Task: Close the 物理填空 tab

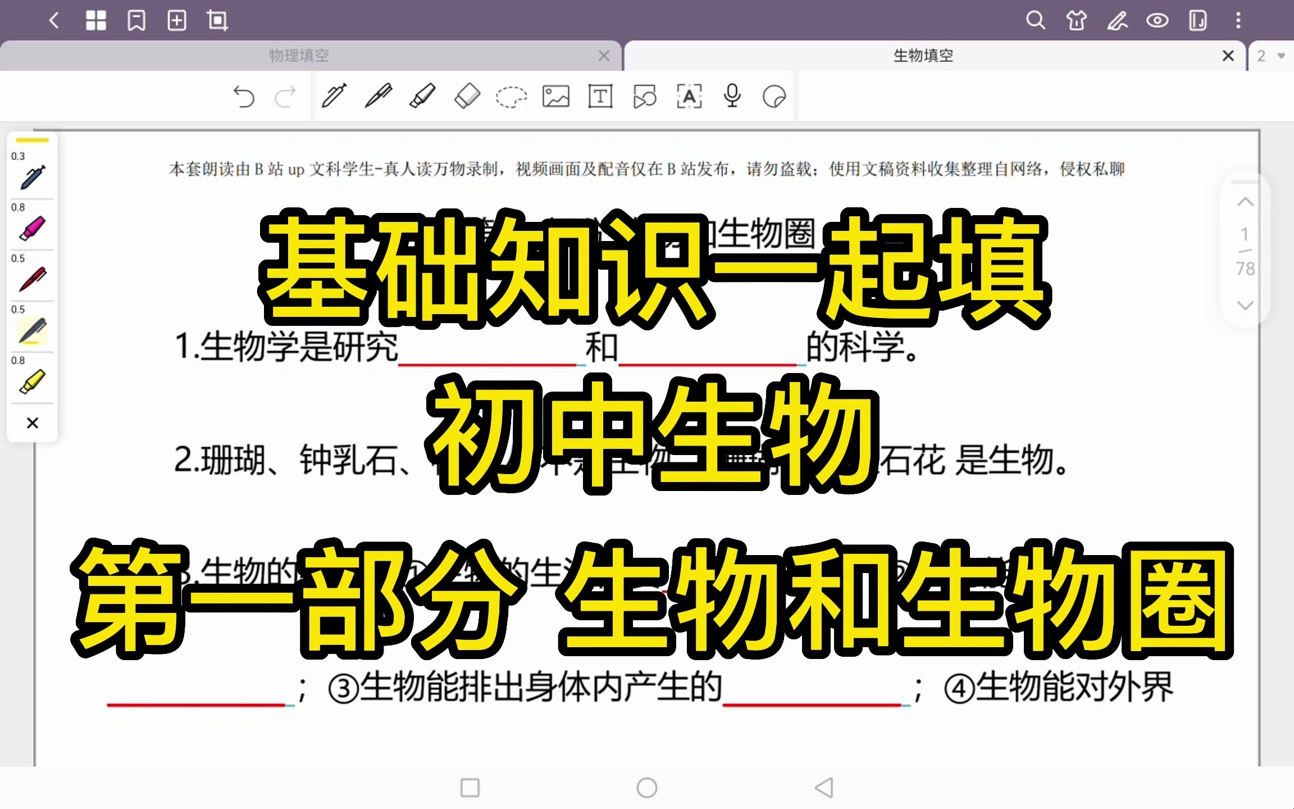Action: 604,56
